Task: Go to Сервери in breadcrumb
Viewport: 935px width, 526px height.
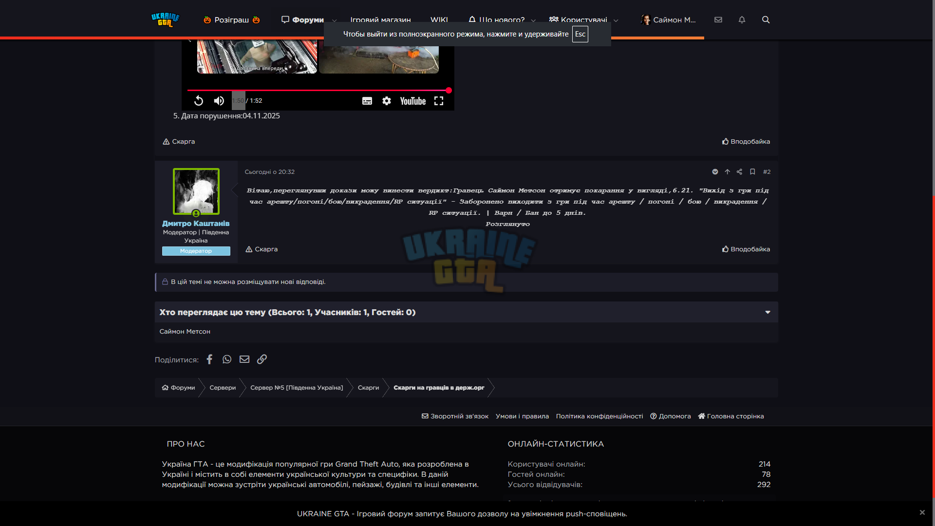Action: 223,388
